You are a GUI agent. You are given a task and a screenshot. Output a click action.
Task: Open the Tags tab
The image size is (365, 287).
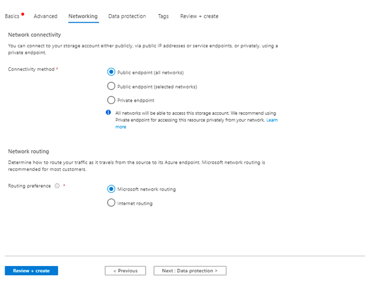tap(163, 16)
